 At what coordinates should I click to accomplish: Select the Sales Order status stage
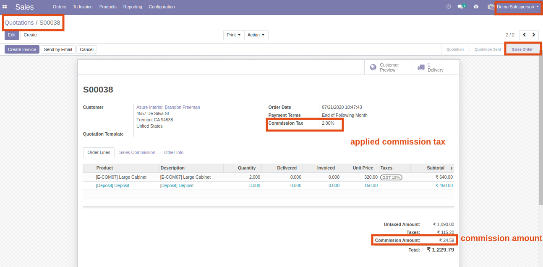pos(522,49)
